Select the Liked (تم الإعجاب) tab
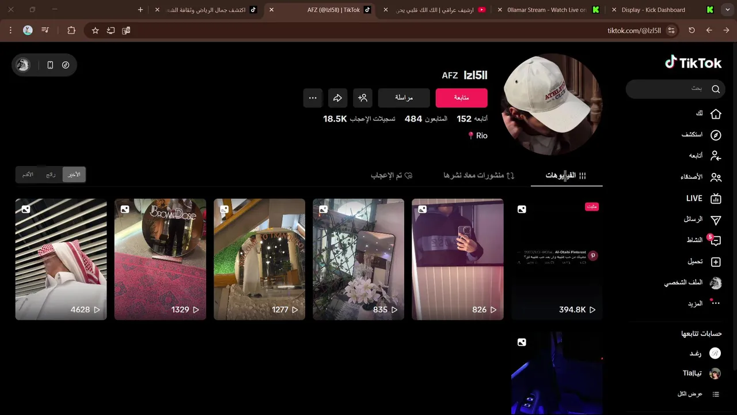737x415 pixels. coord(392,175)
